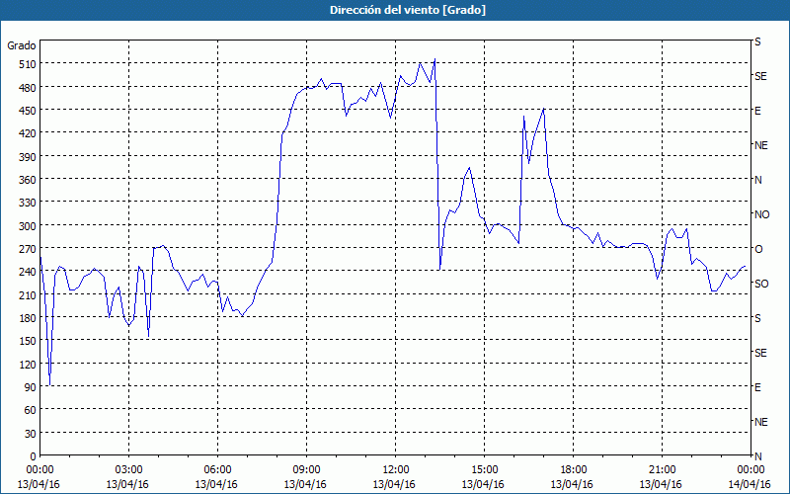The image size is (790, 494).
Task: Select the 06:00 time label
Action: (217, 470)
